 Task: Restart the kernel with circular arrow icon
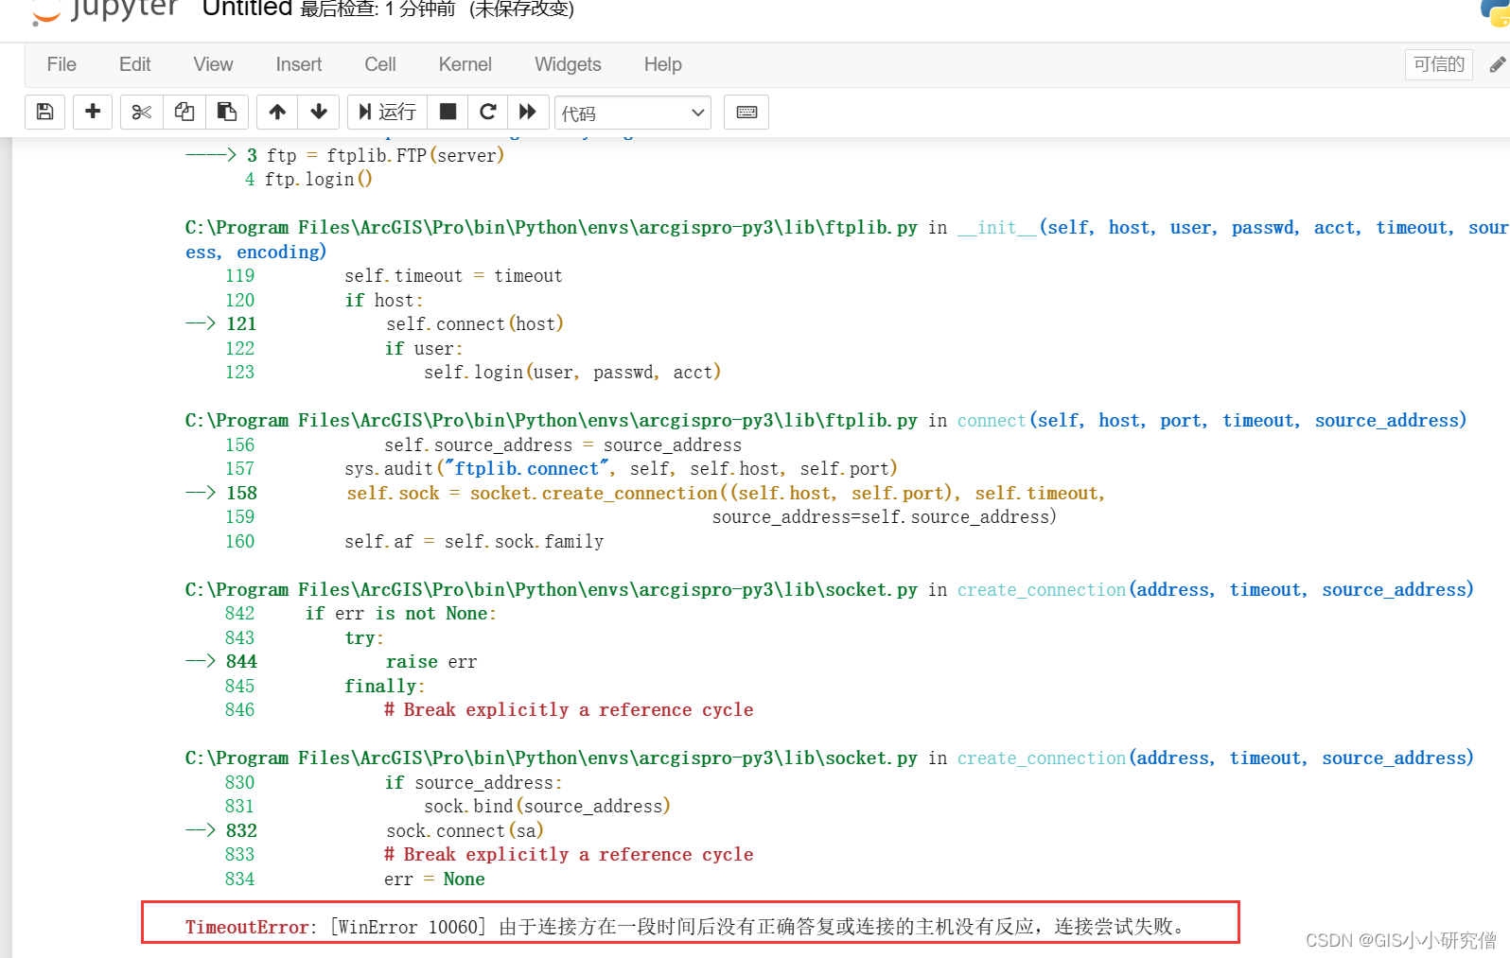pyautogui.click(x=488, y=112)
